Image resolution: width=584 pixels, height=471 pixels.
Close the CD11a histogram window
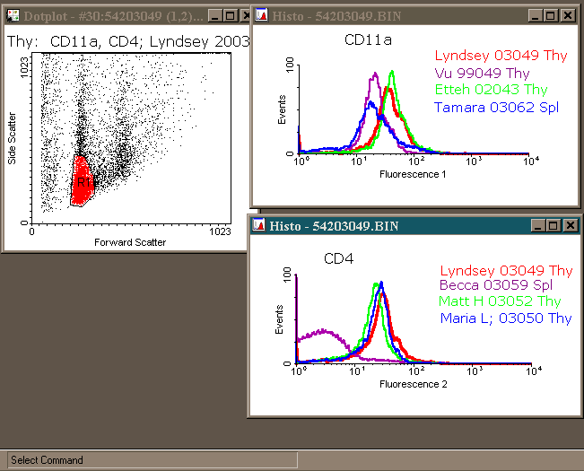[567, 16]
